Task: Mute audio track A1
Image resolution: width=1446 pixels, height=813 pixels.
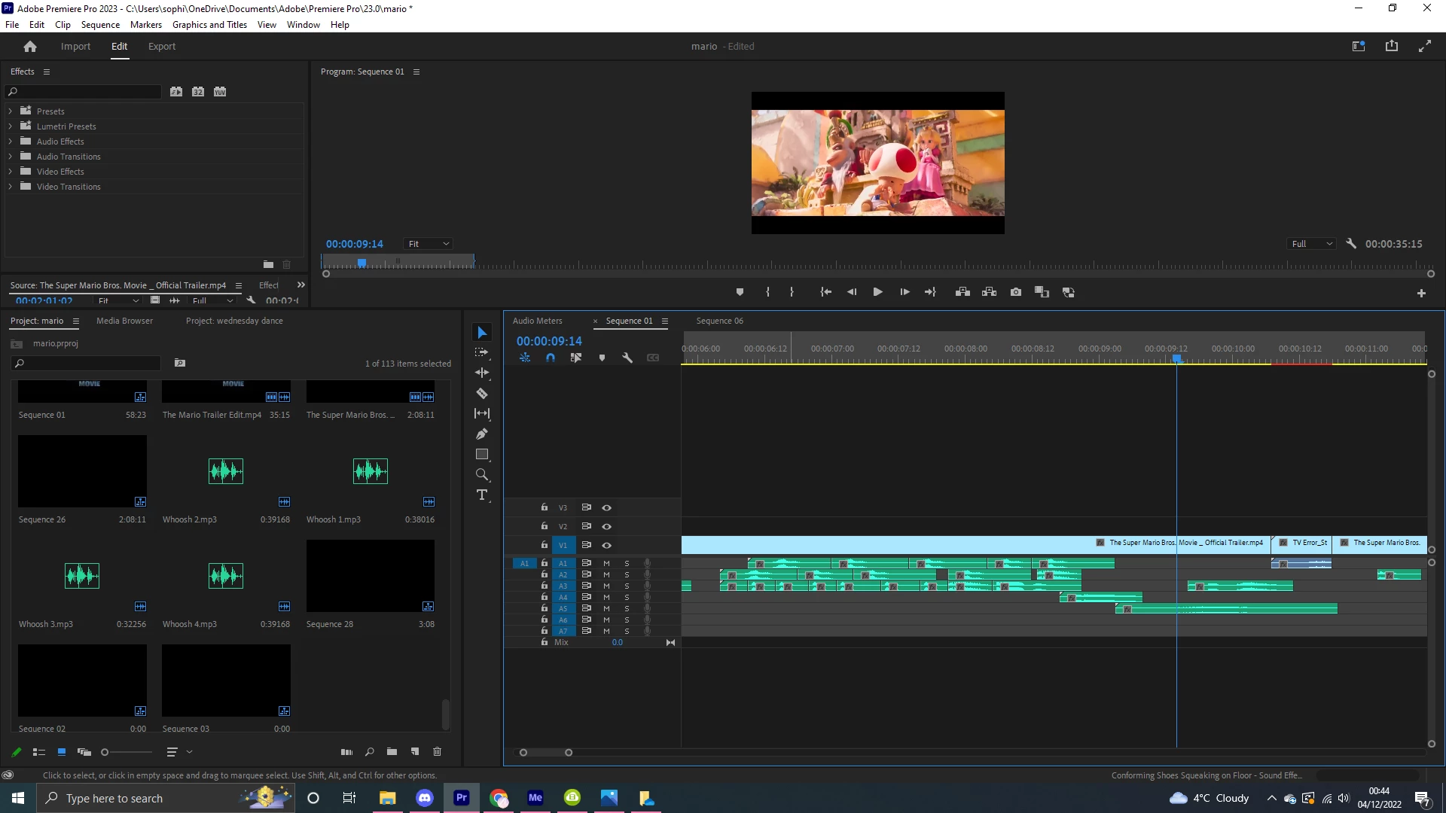Action: (x=606, y=563)
